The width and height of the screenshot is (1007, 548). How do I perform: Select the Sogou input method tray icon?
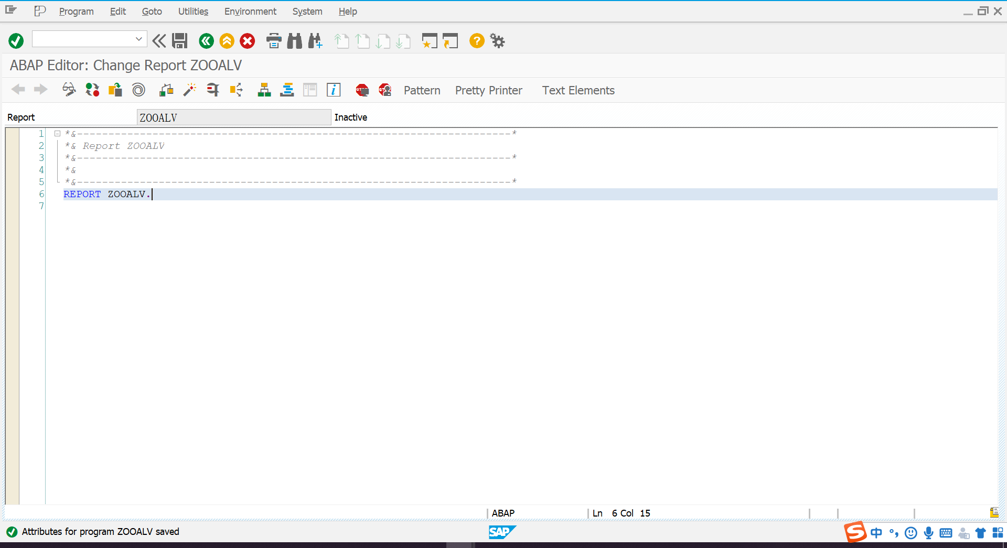pos(855,532)
